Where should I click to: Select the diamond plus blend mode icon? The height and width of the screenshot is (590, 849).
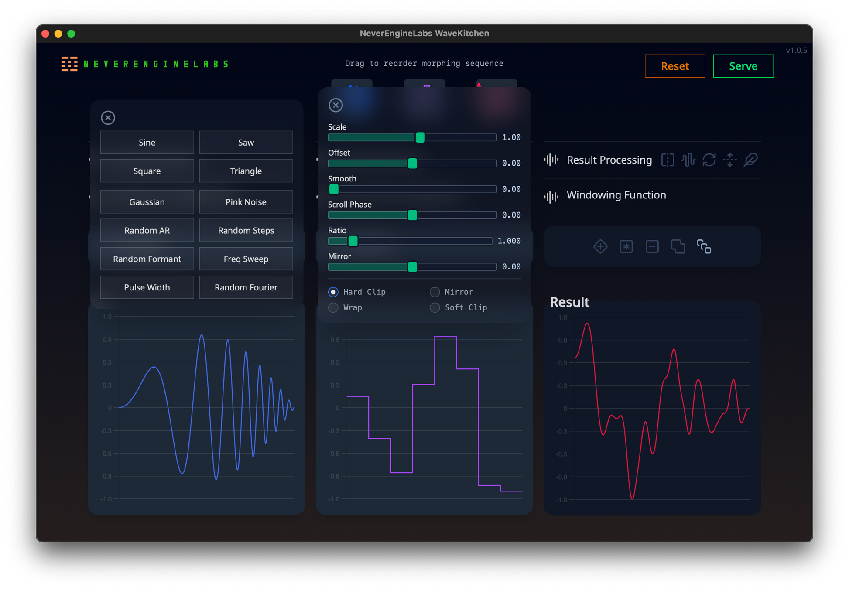(600, 247)
